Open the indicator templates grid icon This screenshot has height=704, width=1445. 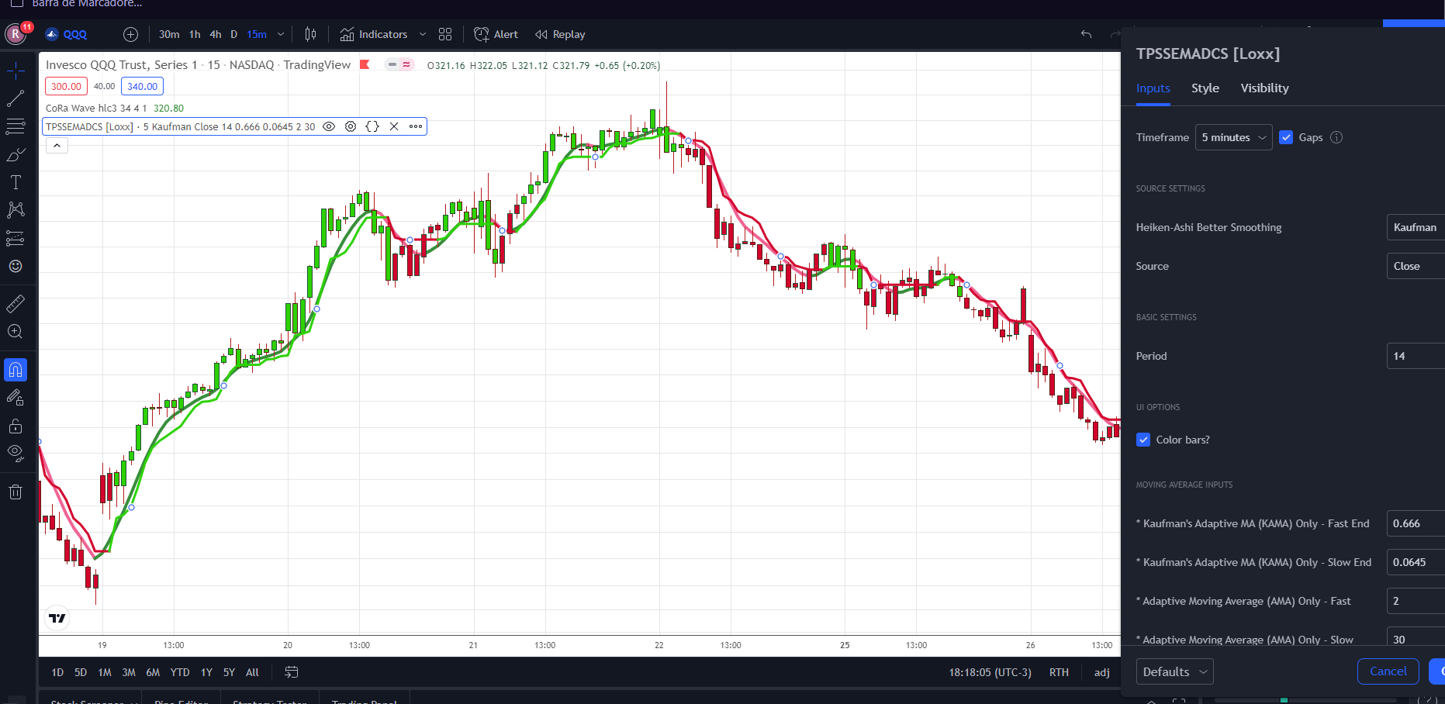click(445, 34)
